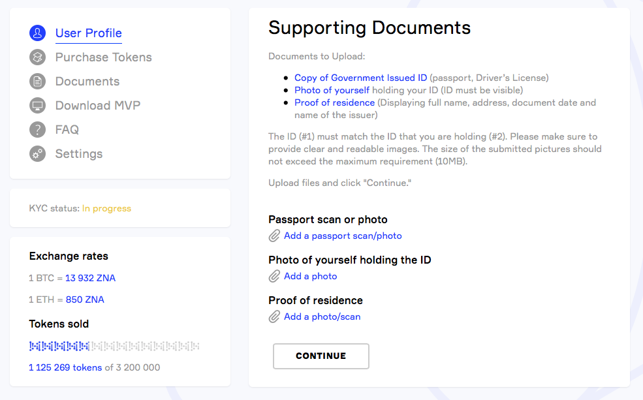Click the 13 932 ZNA rate
Image resolution: width=643 pixels, height=400 pixels.
(x=90, y=278)
